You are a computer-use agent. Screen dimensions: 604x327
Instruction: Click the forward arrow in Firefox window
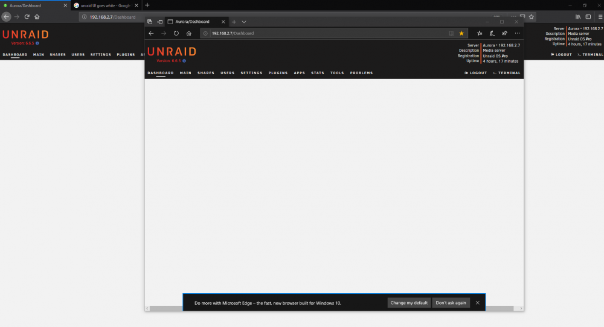click(16, 17)
